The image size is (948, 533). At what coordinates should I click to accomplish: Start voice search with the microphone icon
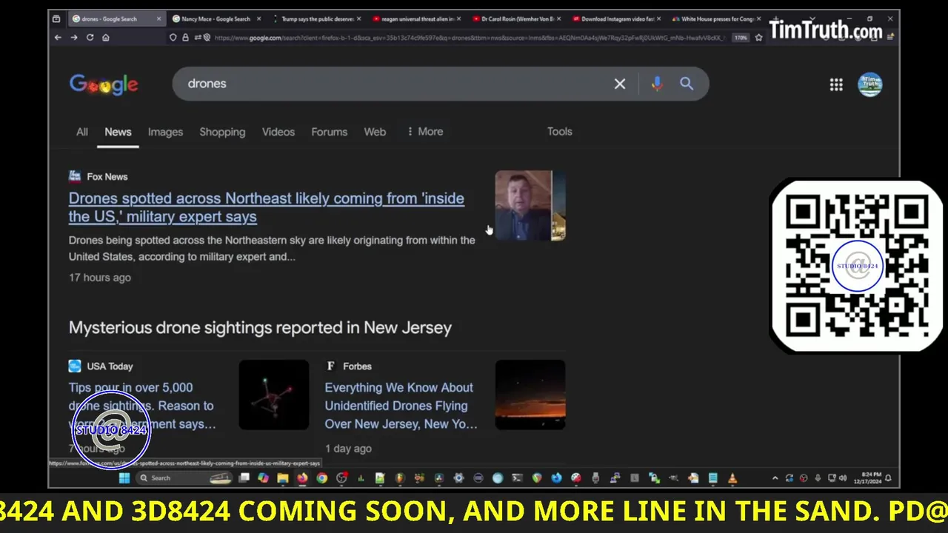(x=656, y=84)
